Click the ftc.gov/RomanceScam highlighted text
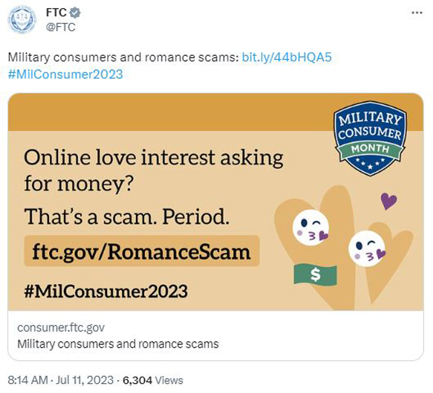The image size is (433, 393). (x=142, y=251)
